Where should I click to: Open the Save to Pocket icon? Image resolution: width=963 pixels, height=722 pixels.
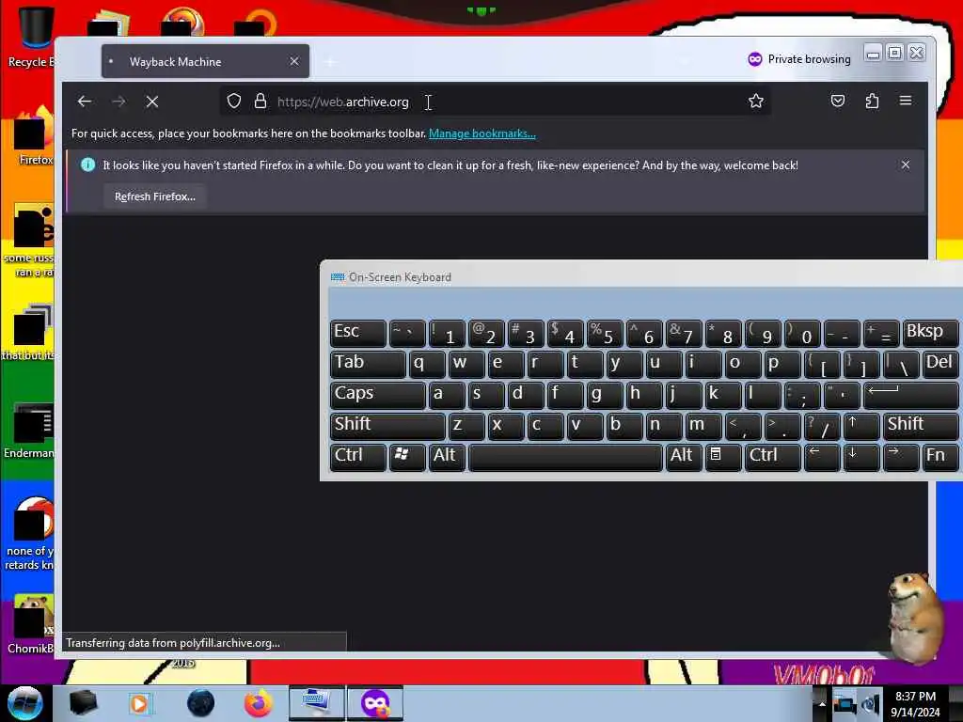838,101
